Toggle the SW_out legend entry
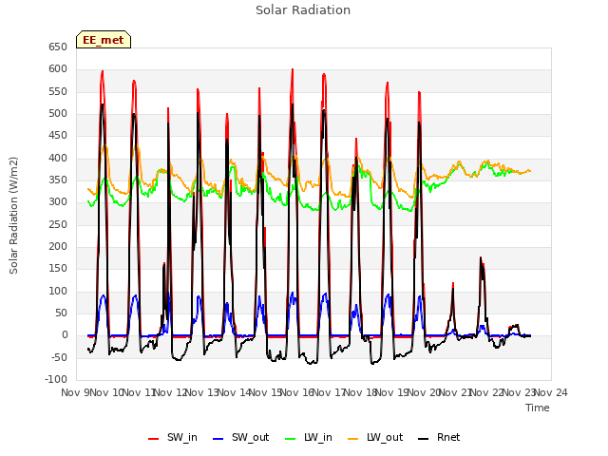This screenshot has width=608, height=456. tap(240, 438)
